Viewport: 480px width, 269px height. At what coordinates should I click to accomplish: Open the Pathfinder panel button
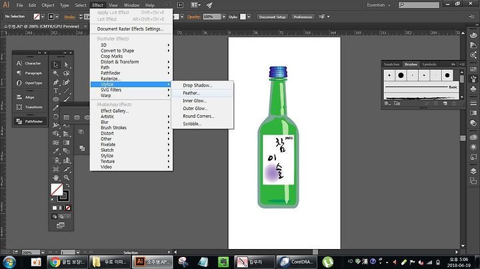tap(30, 121)
